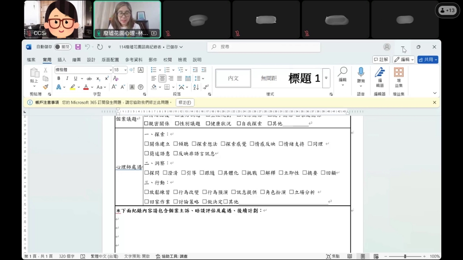Viewport: 463px width, 260px height.
Task: Toggle bold formatting in the ribbon
Action: tap(59, 79)
